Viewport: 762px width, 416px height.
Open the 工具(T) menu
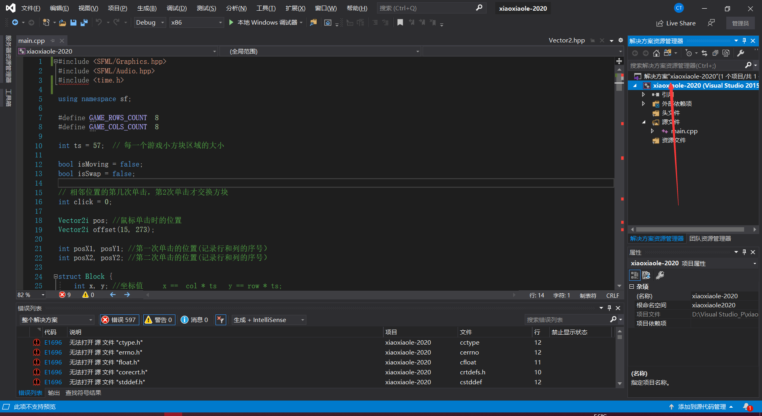pyautogui.click(x=266, y=8)
